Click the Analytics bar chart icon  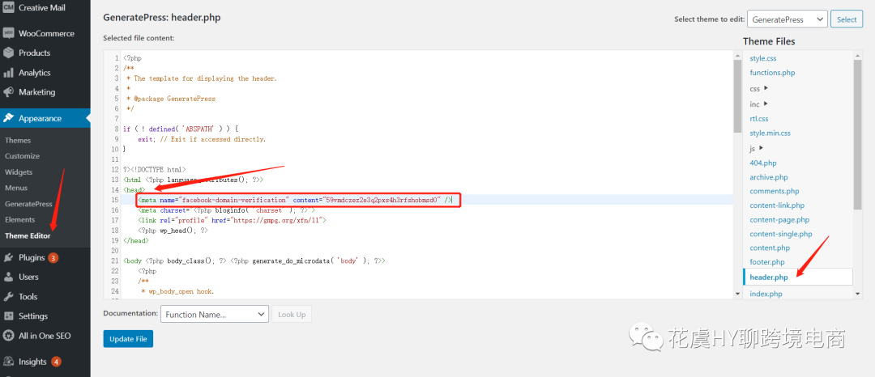point(8,73)
